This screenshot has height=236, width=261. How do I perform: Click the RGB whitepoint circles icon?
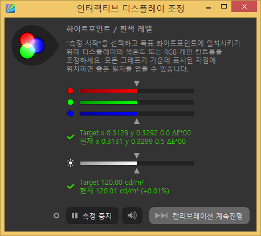pyautogui.click(x=32, y=45)
